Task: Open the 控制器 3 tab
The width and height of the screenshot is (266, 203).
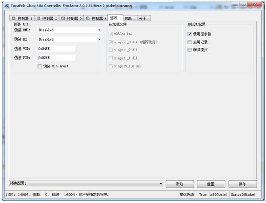Action: pyautogui.click(x=71, y=18)
